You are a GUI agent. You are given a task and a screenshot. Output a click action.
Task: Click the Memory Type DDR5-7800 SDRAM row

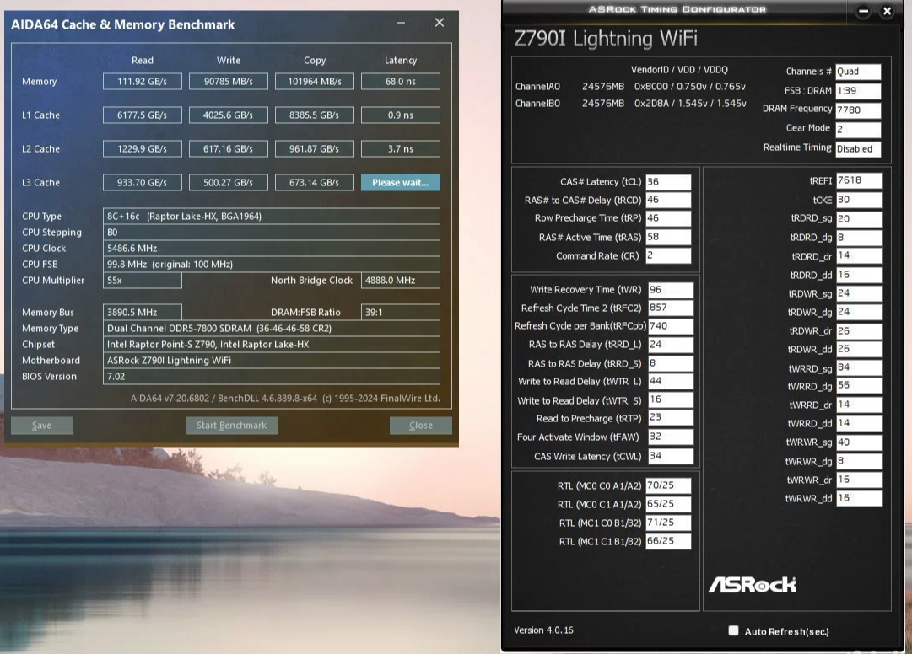272,328
